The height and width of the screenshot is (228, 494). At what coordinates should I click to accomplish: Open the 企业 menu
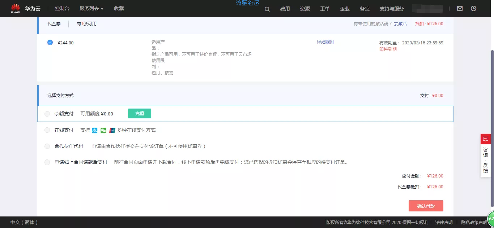coord(345,9)
